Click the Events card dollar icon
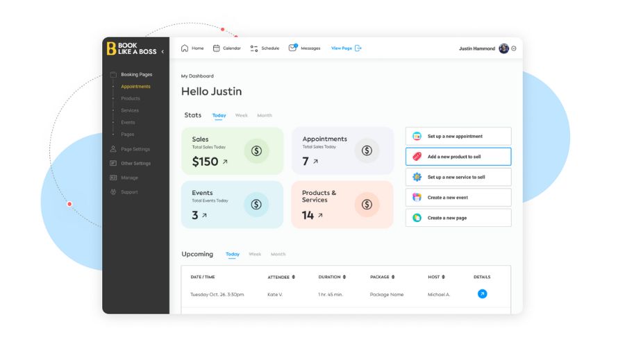625x351 pixels. coord(256,205)
